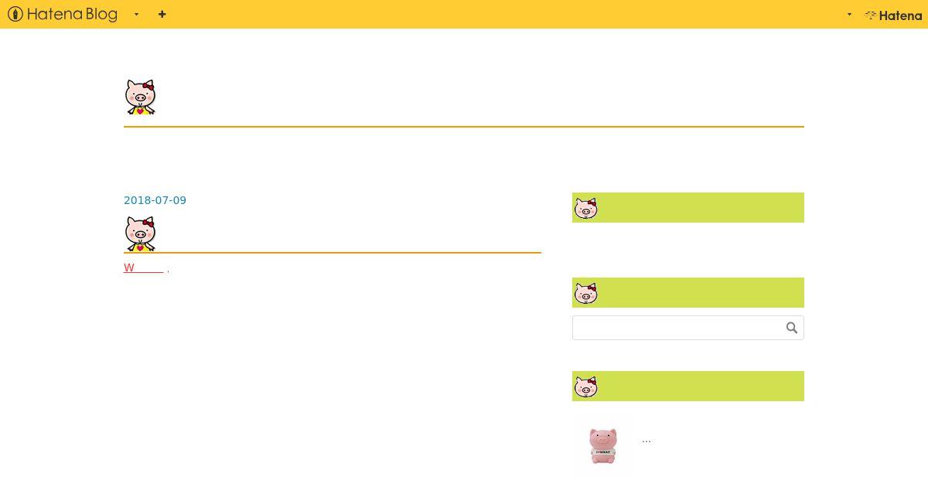The image size is (928, 487).
Task: Open the 2018-07-09 date link
Action: (x=155, y=200)
